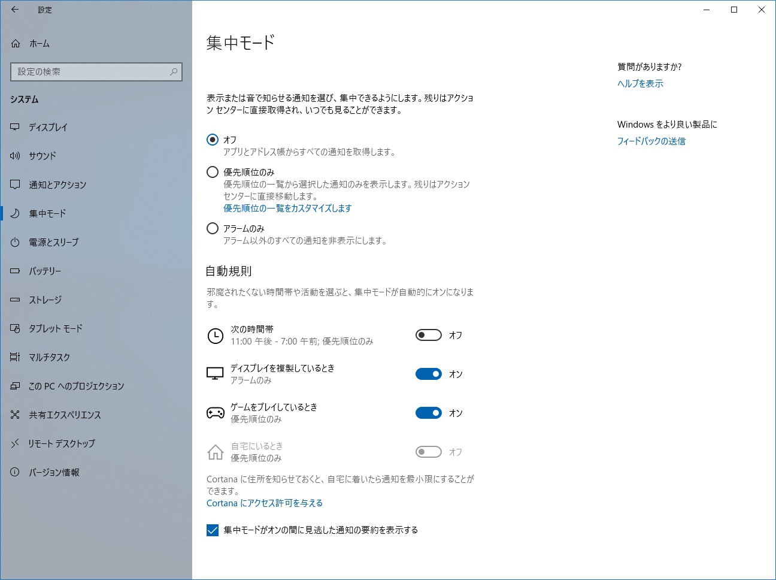776x580 pixels.
Task: Click the ストレージ drive icon
Action: [15, 300]
